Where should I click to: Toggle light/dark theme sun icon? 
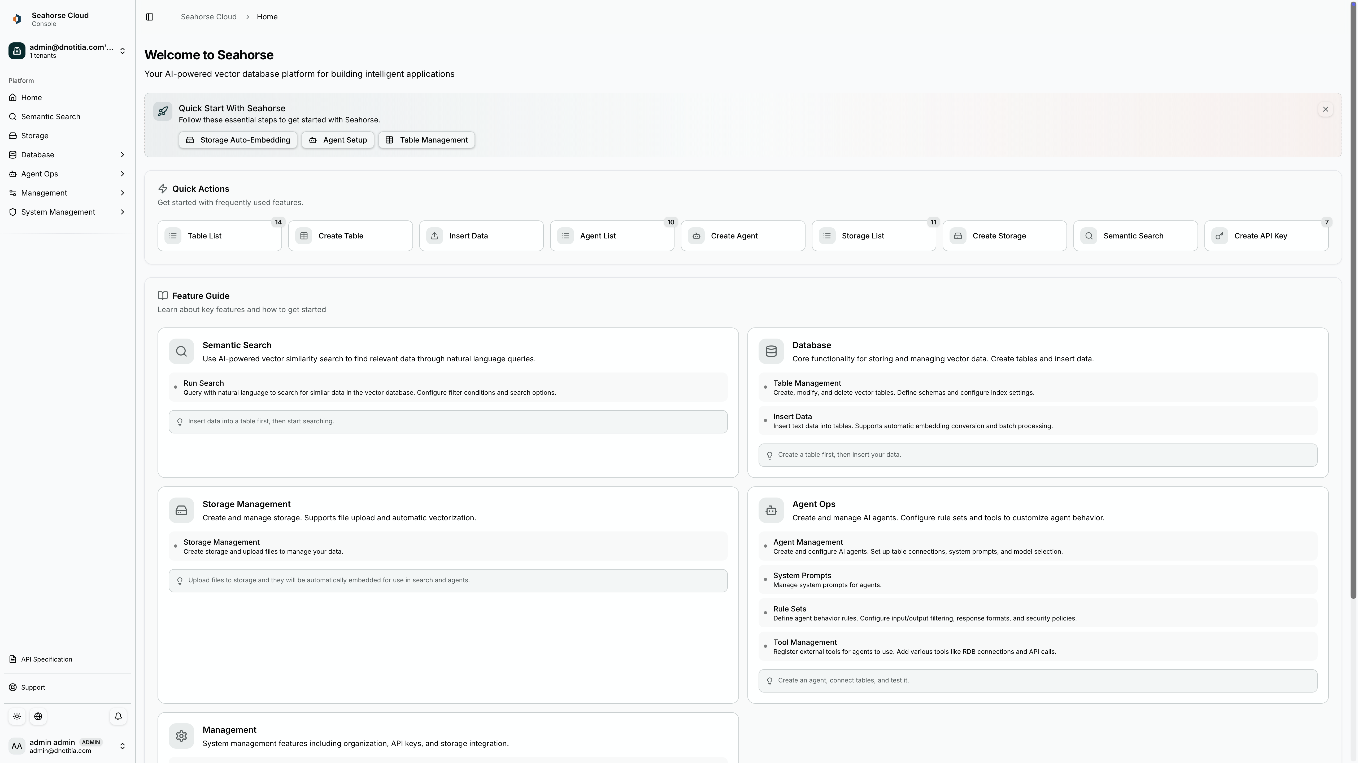tap(17, 716)
